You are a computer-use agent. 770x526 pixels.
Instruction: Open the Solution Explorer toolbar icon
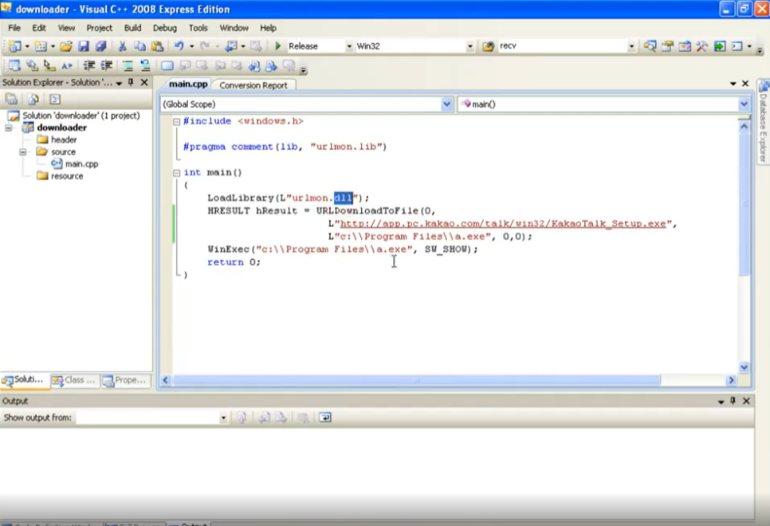coord(650,46)
